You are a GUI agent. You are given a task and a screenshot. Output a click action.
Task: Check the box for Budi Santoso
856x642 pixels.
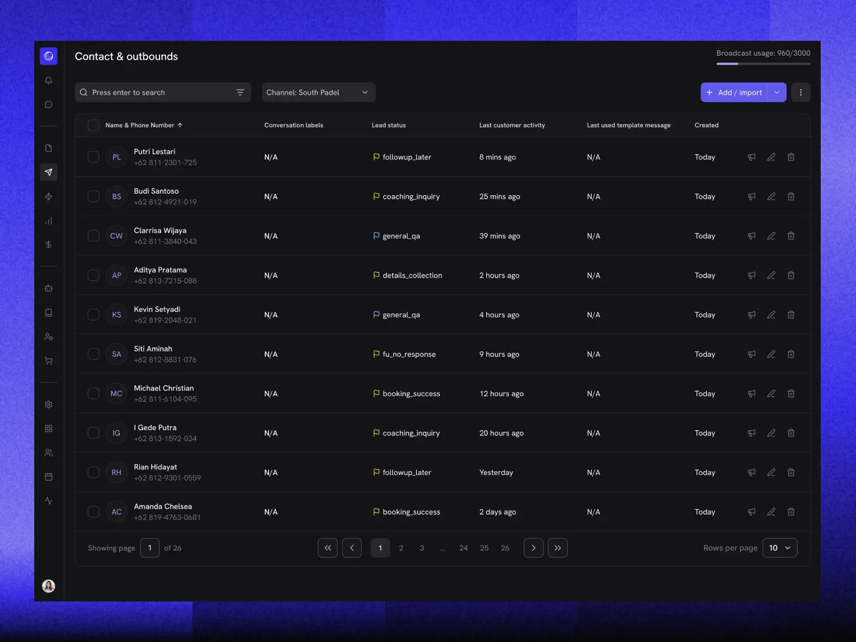click(x=94, y=196)
